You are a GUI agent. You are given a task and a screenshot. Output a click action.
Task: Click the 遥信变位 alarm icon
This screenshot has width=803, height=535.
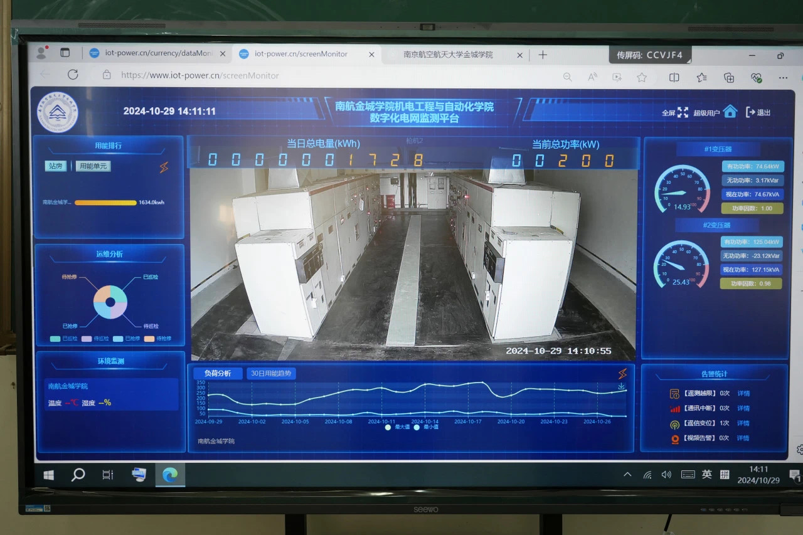(675, 423)
